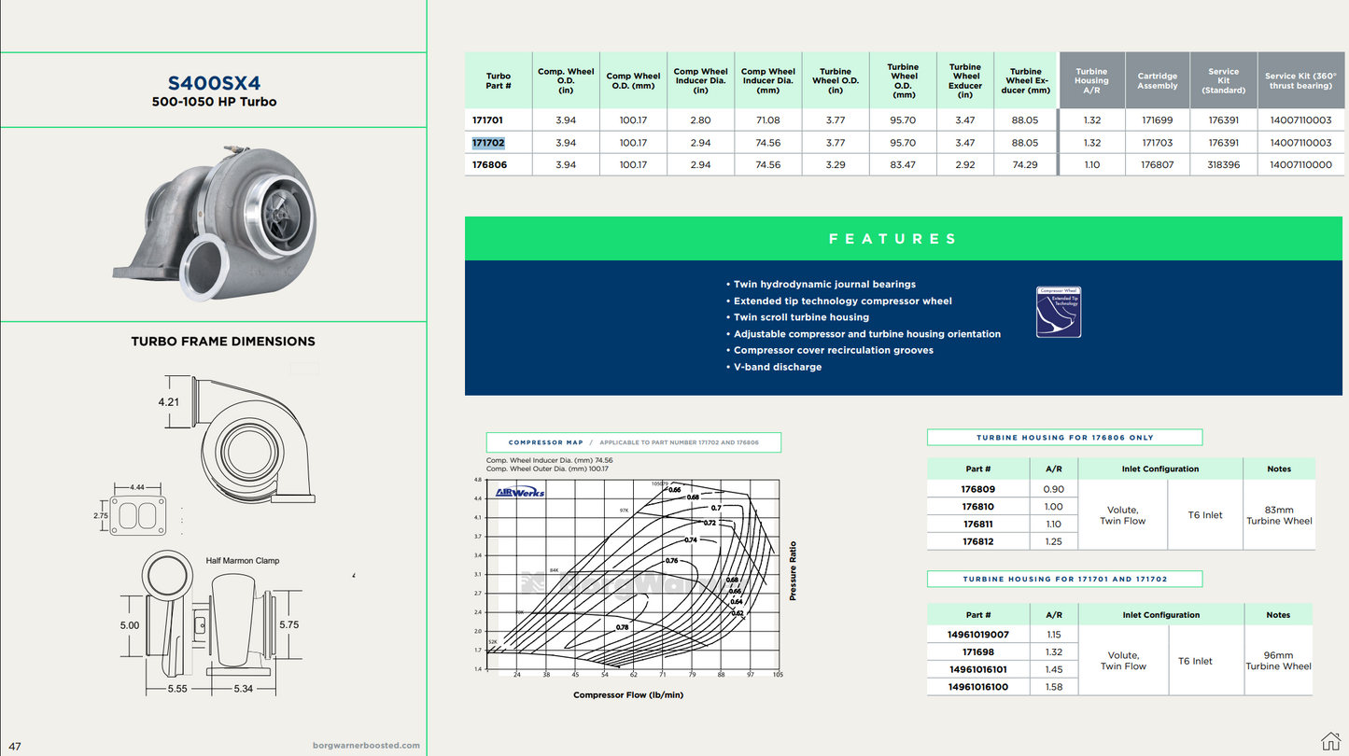
Task: Select turbine housing part 14961016101
Action: tap(978, 670)
